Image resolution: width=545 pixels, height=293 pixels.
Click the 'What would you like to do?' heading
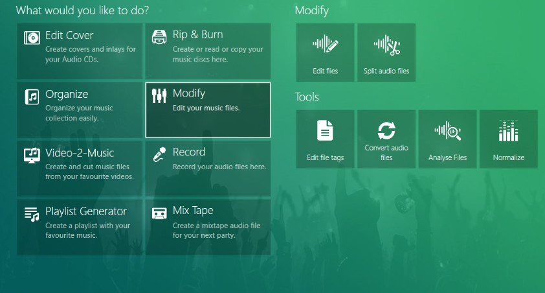pos(82,10)
